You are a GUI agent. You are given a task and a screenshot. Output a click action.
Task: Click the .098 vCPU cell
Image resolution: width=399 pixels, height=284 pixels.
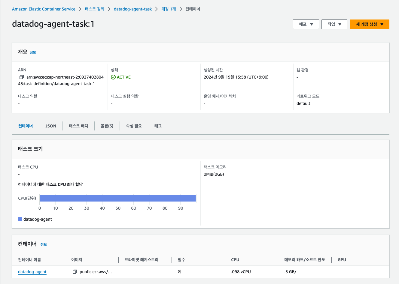[x=241, y=272]
